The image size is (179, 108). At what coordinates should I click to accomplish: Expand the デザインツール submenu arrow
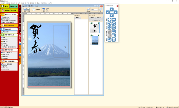17,54
